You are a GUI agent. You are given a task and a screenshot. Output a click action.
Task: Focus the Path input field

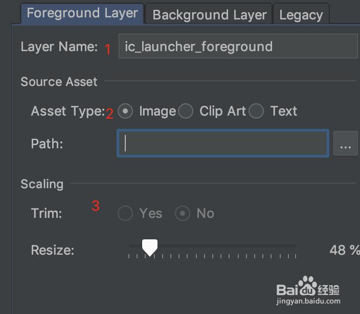tap(223, 143)
